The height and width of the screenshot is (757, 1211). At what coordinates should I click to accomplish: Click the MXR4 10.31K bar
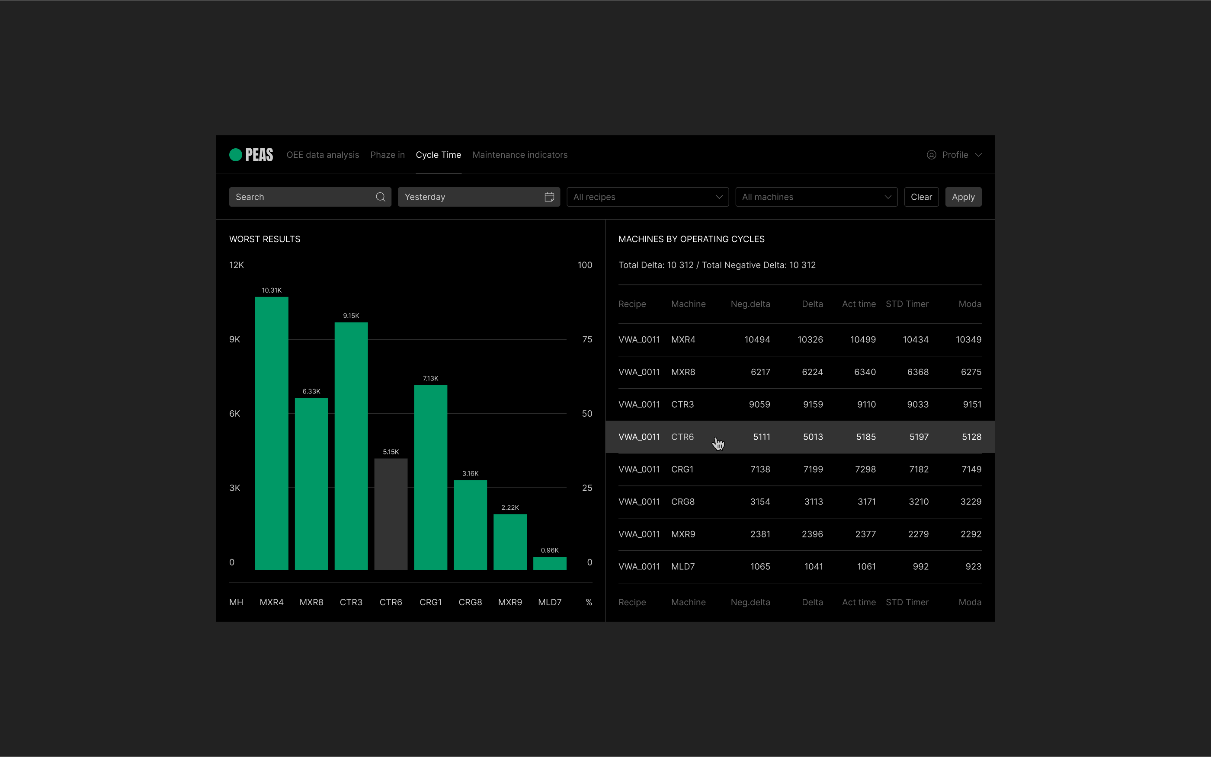click(x=272, y=433)
